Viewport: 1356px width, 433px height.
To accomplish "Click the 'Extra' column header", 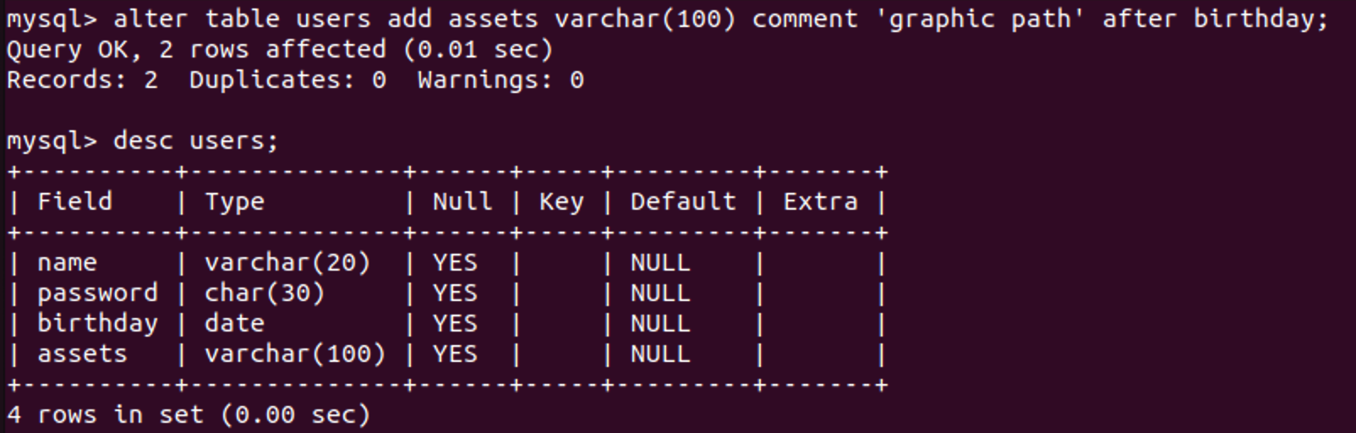I will point(820,201).
